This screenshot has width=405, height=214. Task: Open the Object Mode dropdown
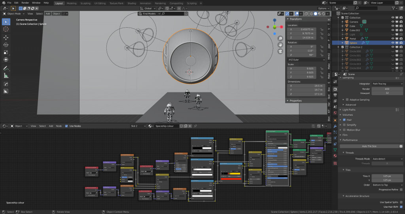(x=14, y=13)
